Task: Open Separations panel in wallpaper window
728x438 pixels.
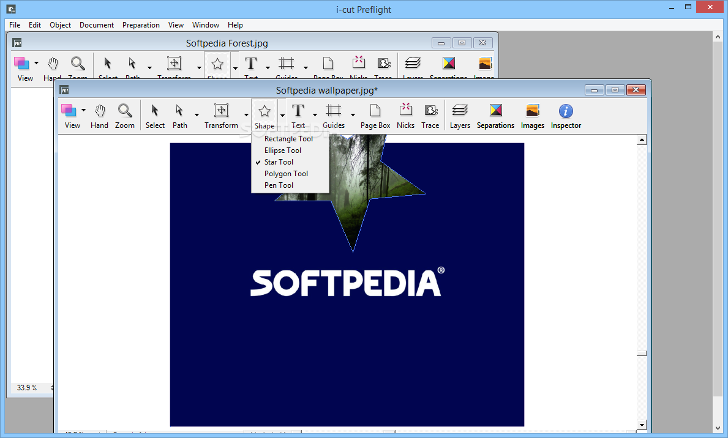Action: pyautogui.click(x=495, y=116)
